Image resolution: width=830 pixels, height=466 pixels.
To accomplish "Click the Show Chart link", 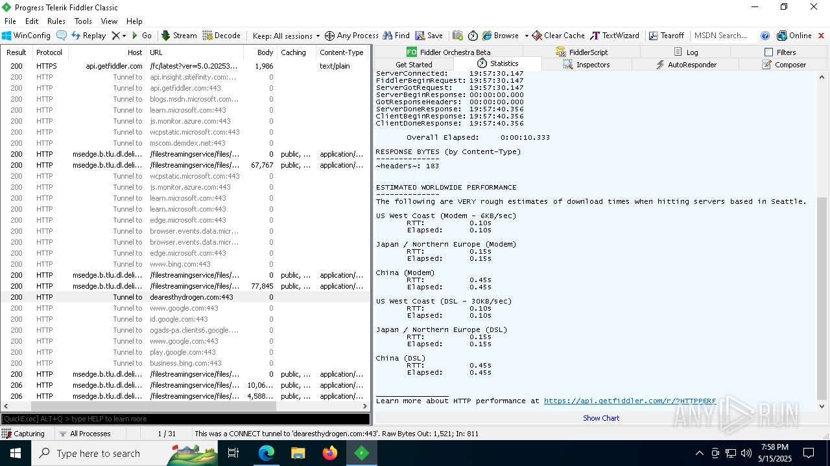I will (x=601, y=418).
